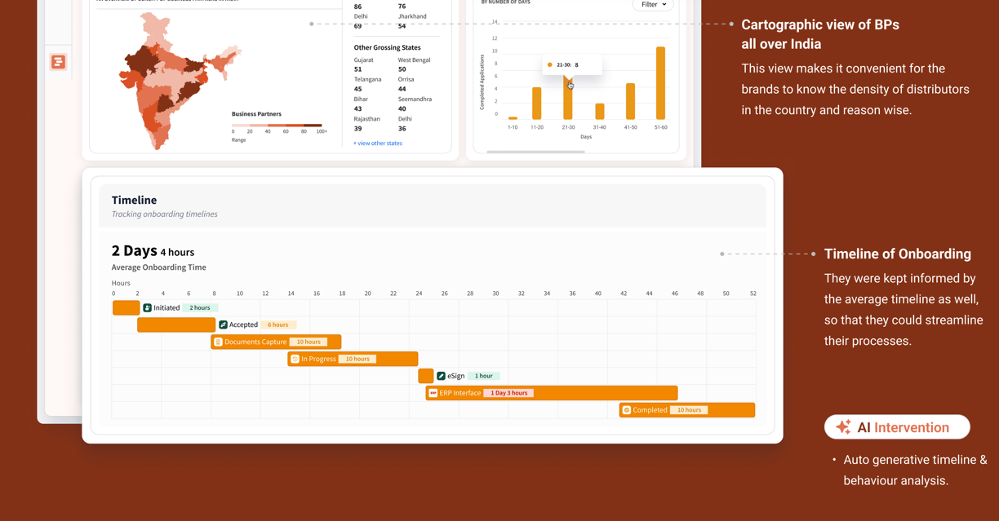
Task: Click 'Tracking onboarding timelines' subtitle
Action: [164, 214]
